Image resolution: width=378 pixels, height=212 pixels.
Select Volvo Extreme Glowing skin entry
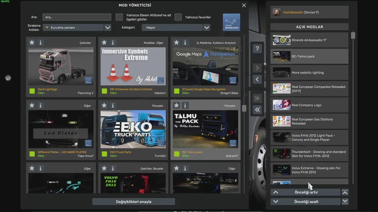(309, 170)
